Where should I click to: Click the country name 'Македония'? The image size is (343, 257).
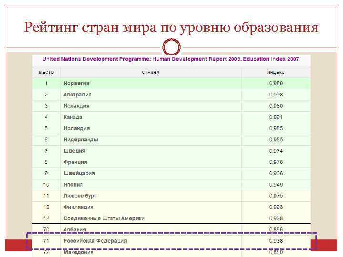pos(78,252)
